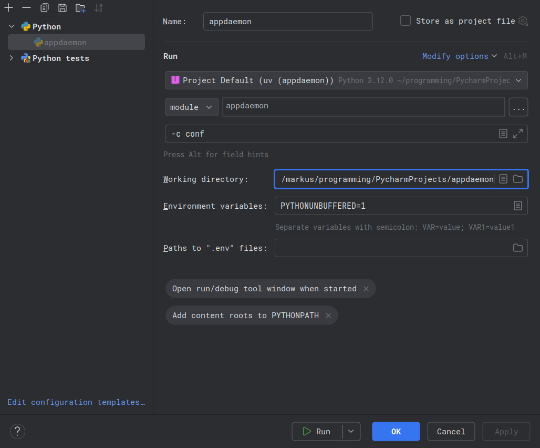Click the Python tests icon in the tree

point(26,58)
